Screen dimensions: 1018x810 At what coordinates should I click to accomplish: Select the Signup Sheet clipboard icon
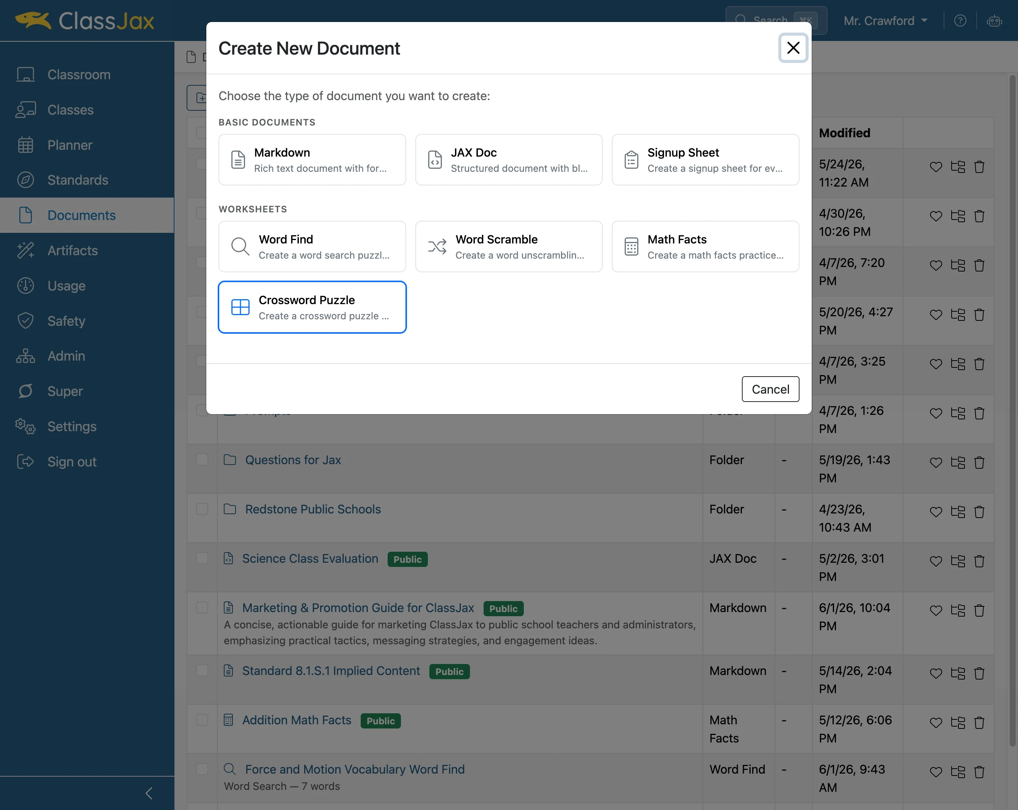tap(631, 160)
